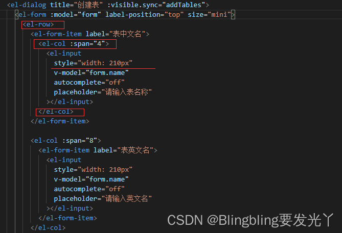Select placeholder text "请输入英文名"
Viewport: 342px width, 233px height.
pos(126,199)
